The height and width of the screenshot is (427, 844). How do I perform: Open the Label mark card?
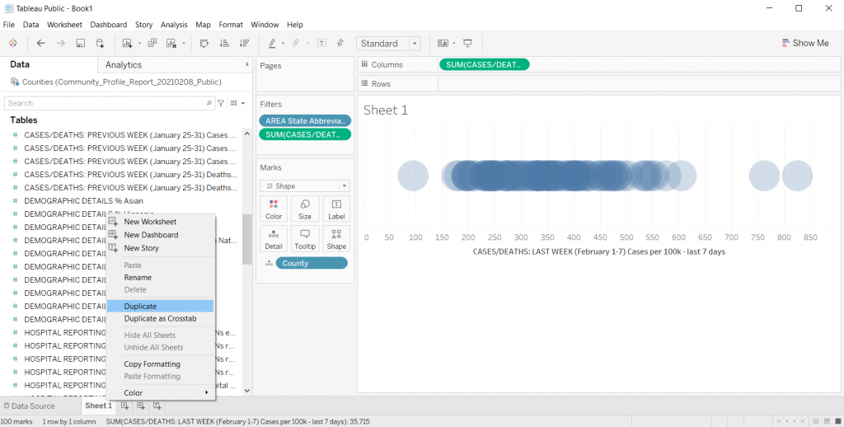pos(336,209)
